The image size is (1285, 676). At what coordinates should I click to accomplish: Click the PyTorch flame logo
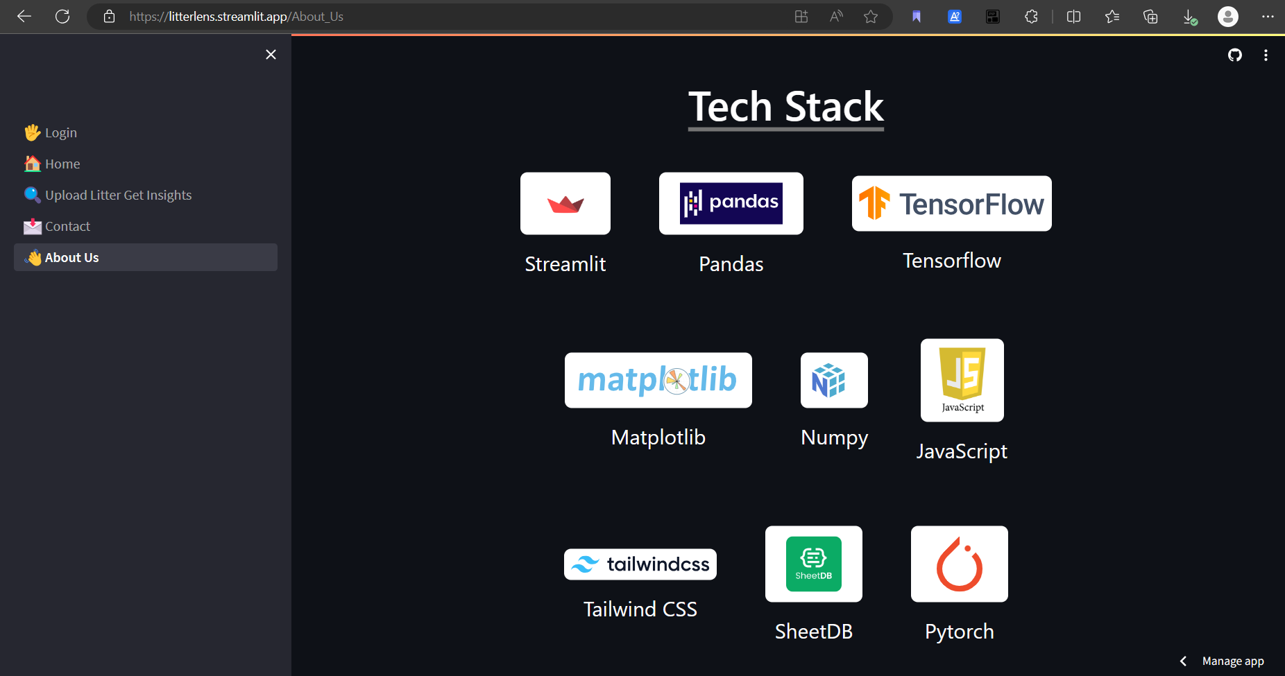(x=960, y=564)
